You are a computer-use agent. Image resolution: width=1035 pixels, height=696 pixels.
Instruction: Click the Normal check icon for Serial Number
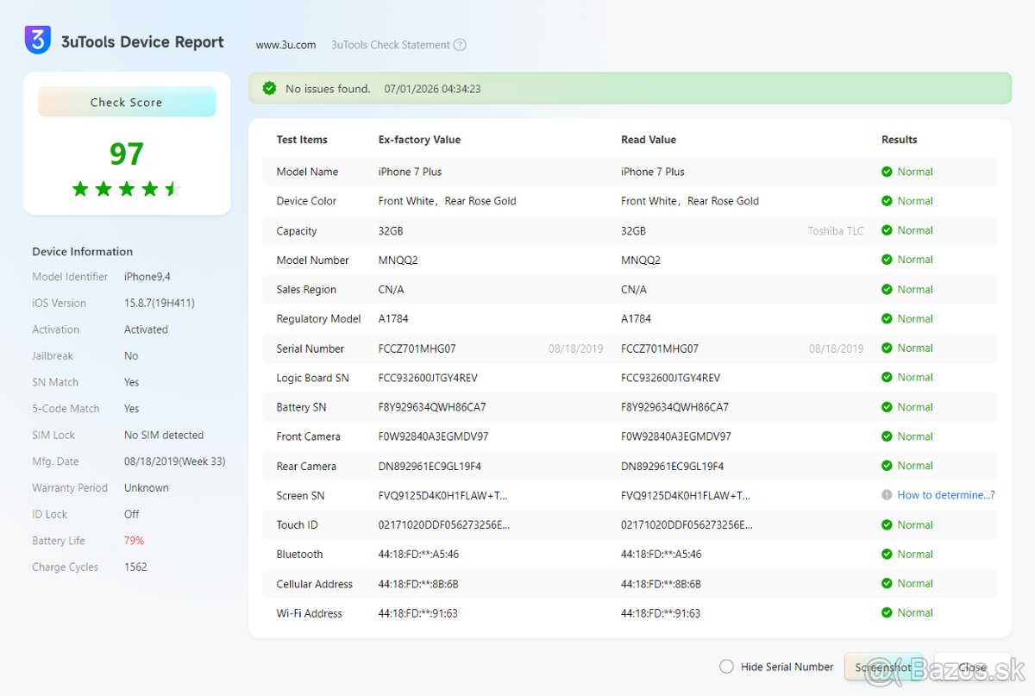887,348
